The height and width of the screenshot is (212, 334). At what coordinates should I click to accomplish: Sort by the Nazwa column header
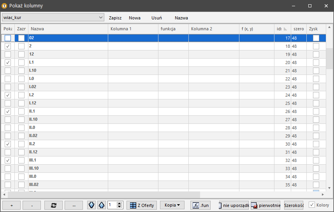click(68, 29)
